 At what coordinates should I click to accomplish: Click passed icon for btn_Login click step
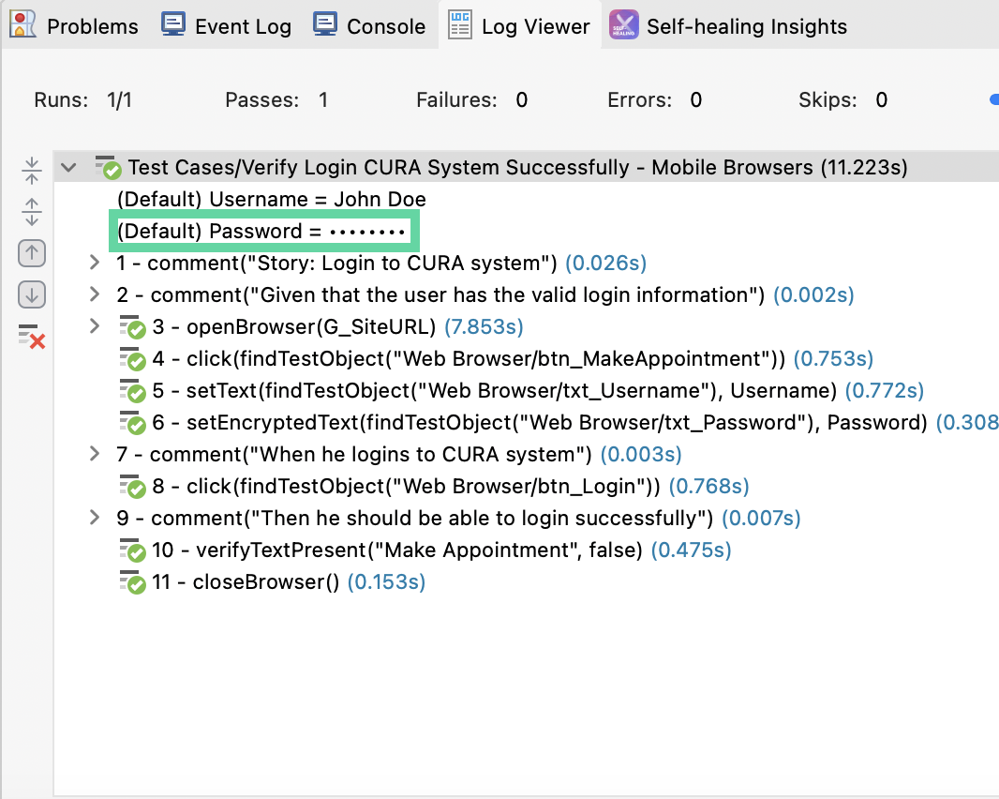(133, 487)
